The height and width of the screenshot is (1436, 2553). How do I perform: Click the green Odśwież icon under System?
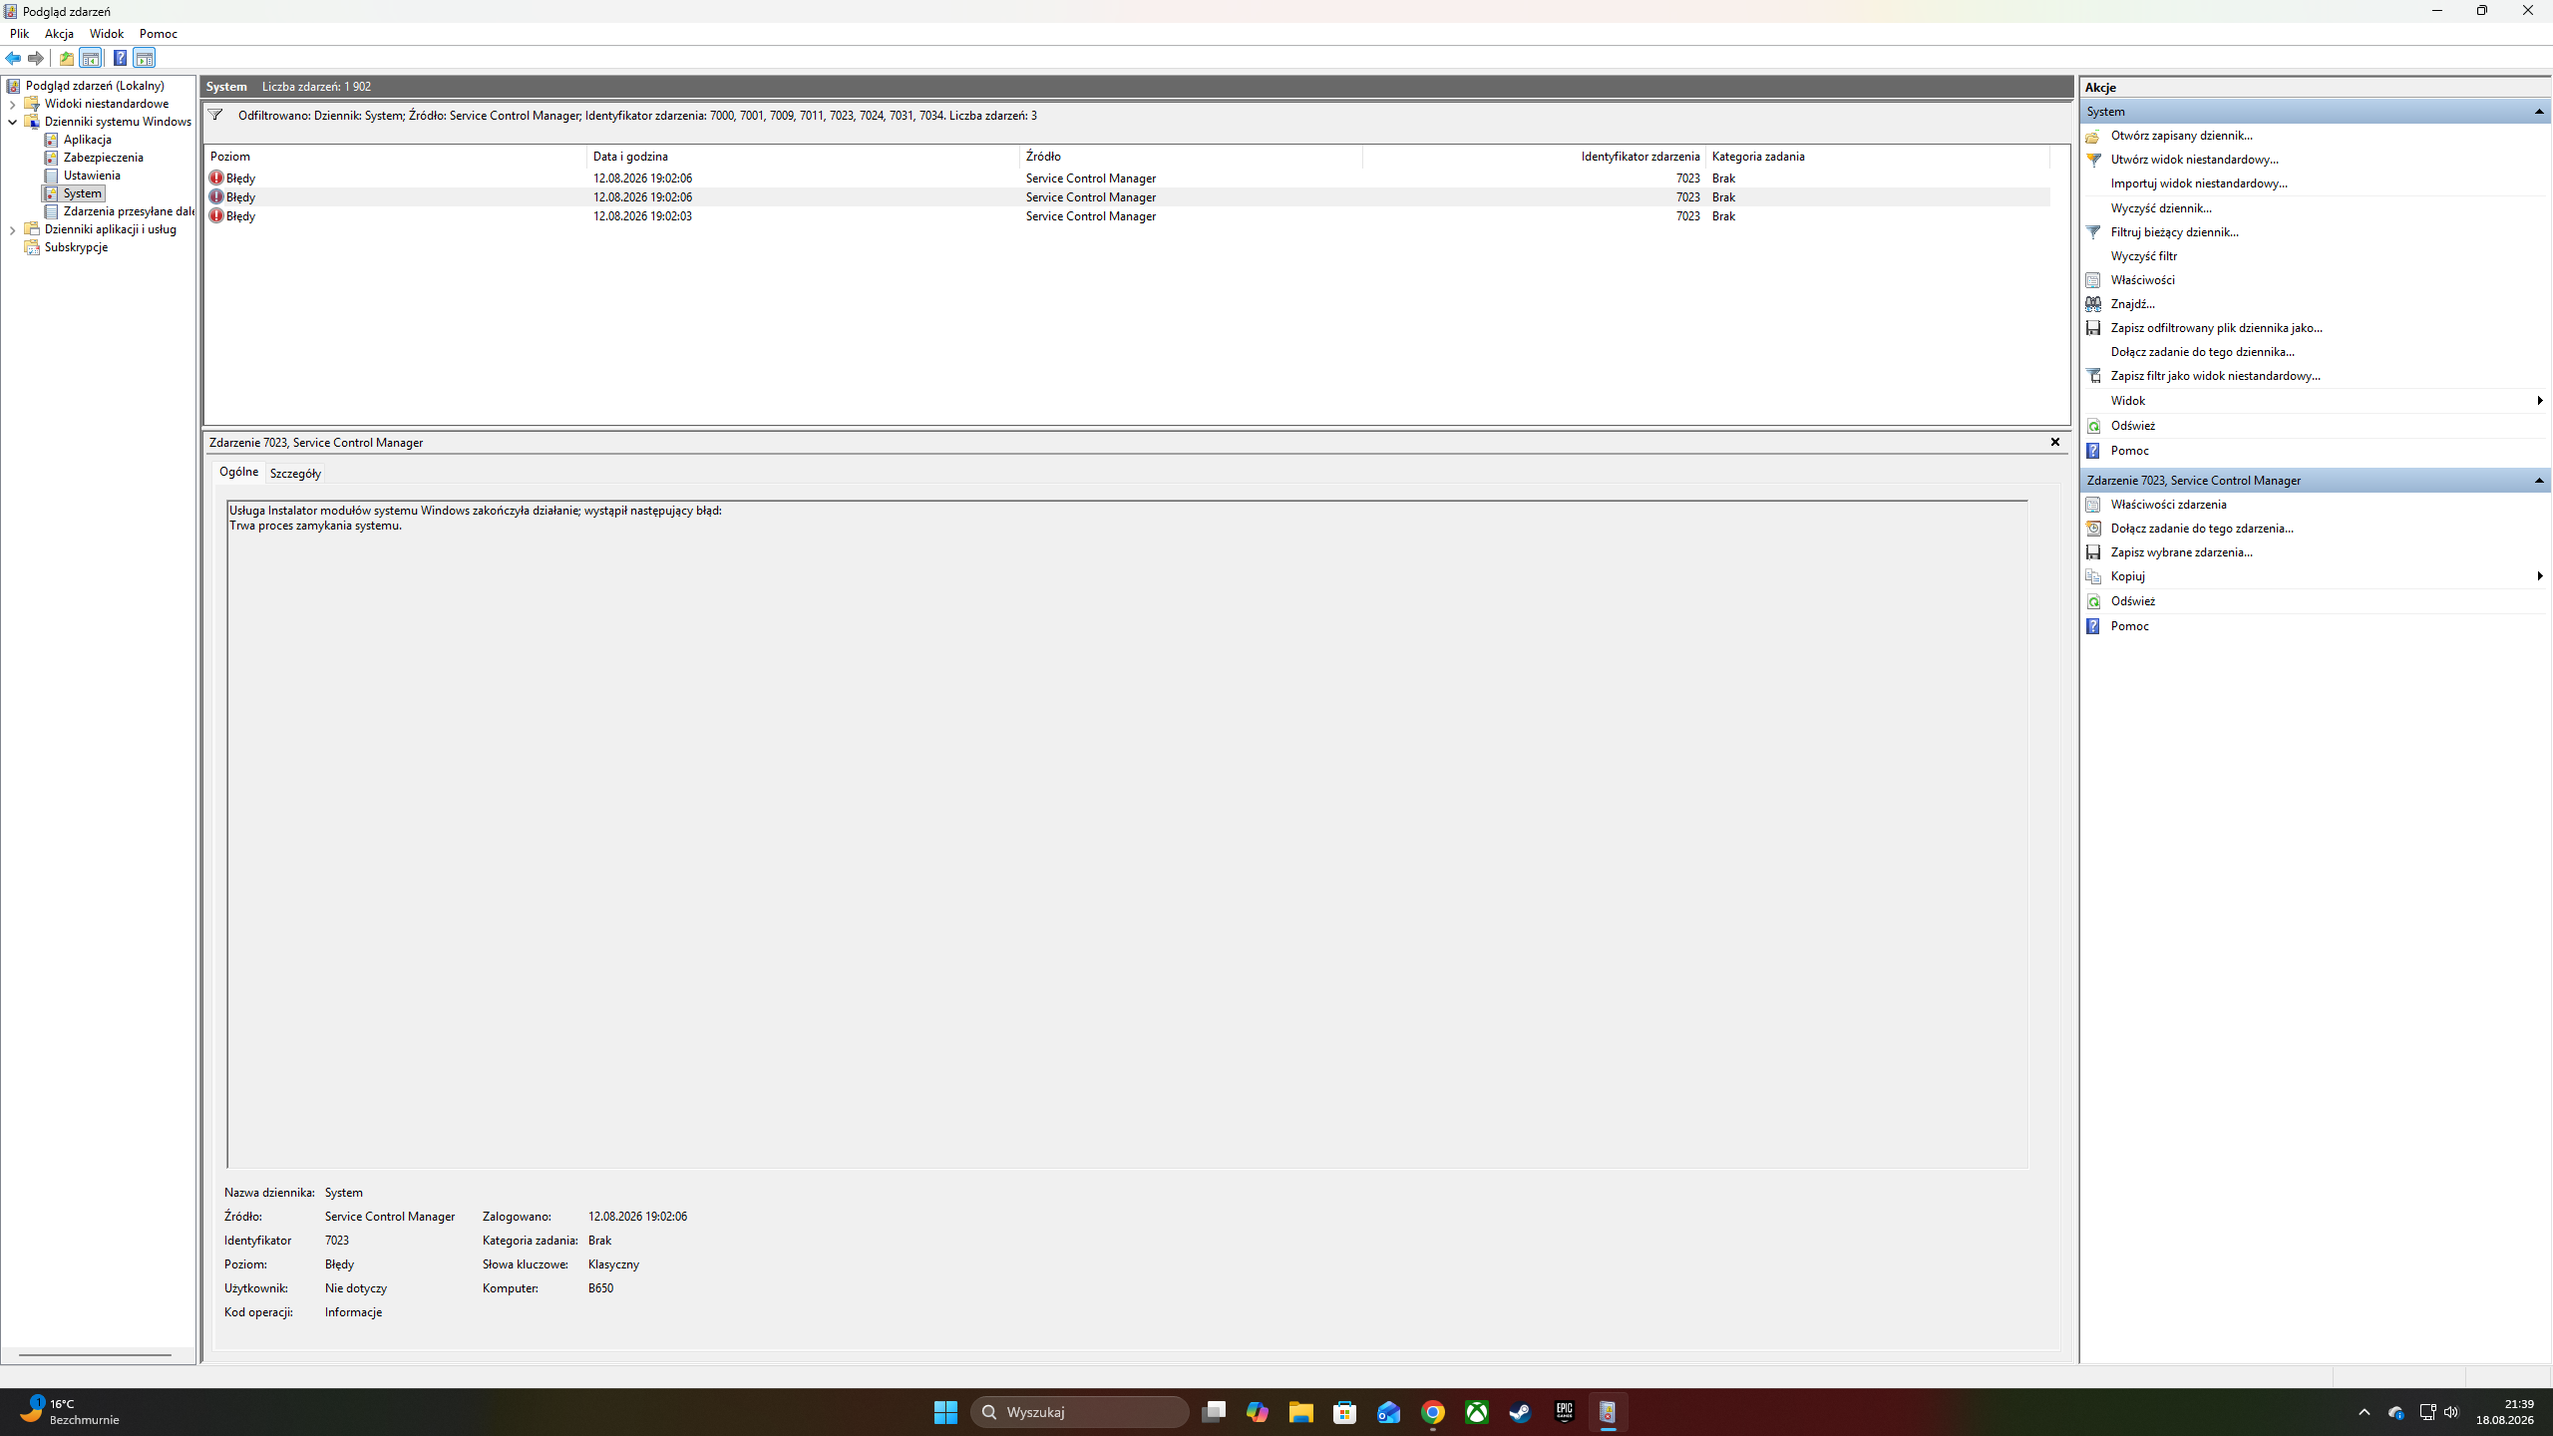(x=2093, y=426)
